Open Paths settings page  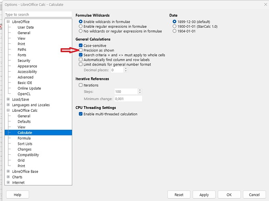(x=22, y=49)
